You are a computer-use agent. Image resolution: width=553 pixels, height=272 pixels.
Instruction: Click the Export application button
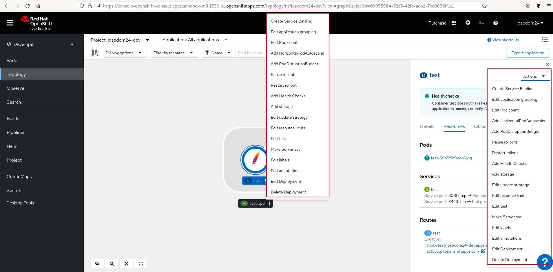pyautogui.click(x=528, y=53)
